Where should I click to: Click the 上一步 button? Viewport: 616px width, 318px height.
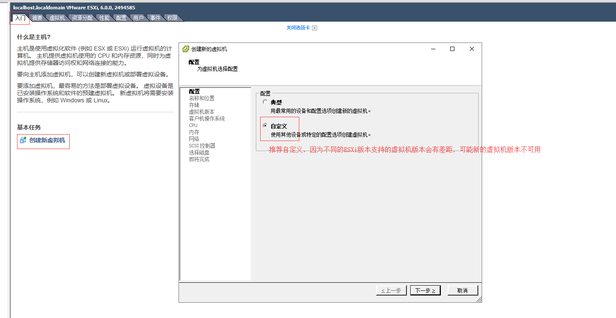(391, 290)
